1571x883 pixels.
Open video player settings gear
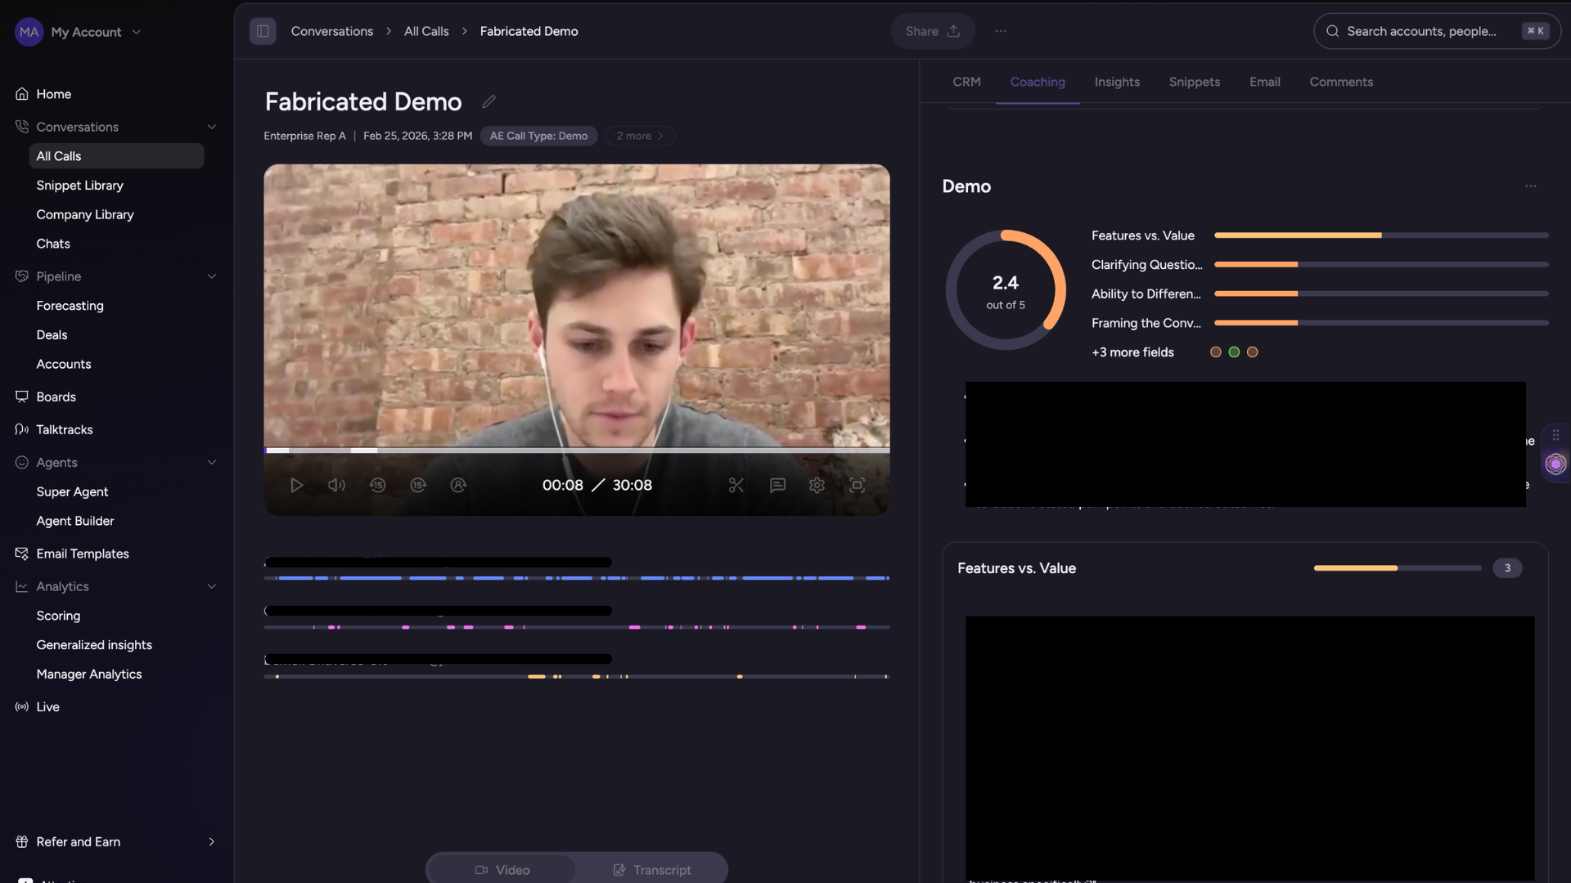pos(817,486)
